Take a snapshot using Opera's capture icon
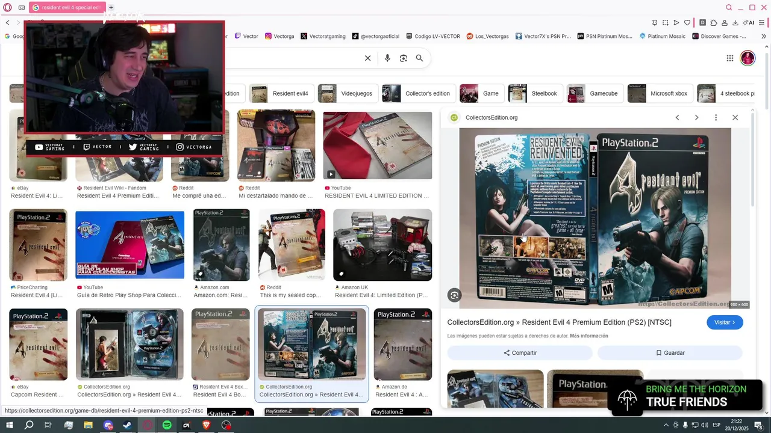This screenshot has width=771, height=433. [x=666, y=23]
